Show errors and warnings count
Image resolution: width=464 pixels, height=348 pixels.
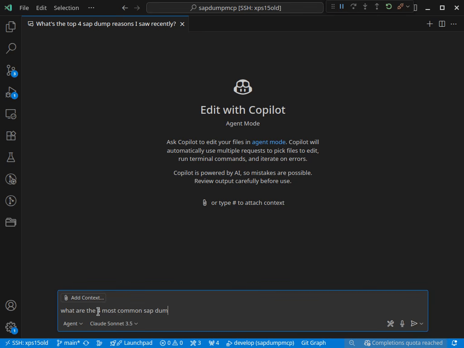tap(171, 343)
